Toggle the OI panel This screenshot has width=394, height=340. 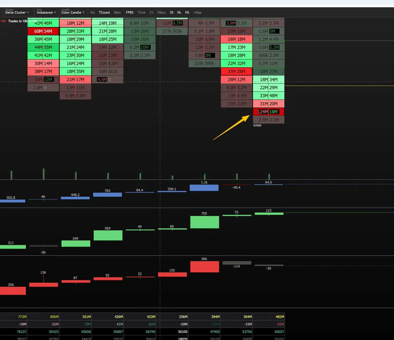point(171,12)
